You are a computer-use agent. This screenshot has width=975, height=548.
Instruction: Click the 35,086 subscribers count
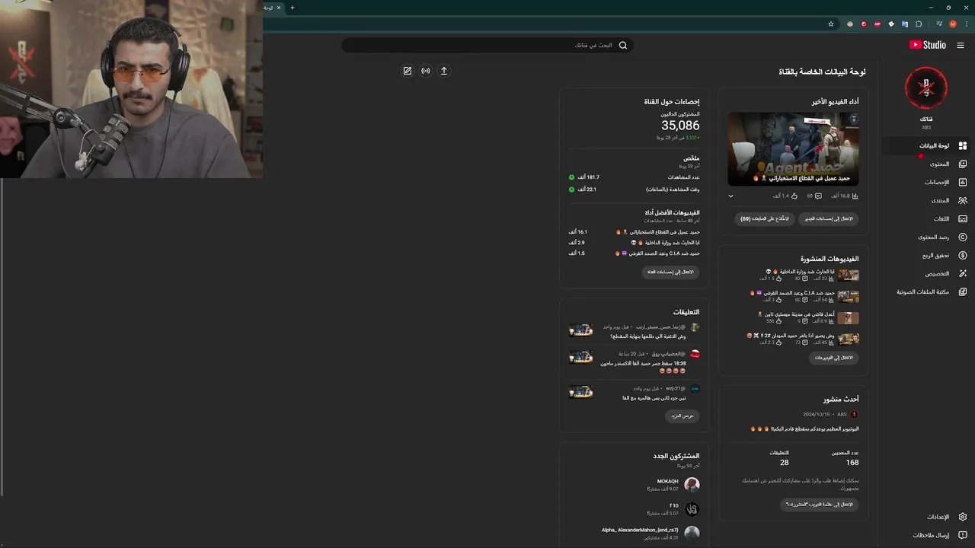(x=680, y=126)
